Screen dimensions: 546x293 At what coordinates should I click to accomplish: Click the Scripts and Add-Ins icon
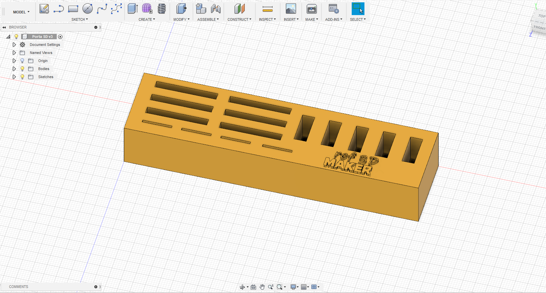(x=334, y=9)
